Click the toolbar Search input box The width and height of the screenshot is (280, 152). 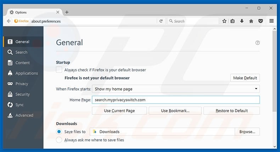pos(193,21)
